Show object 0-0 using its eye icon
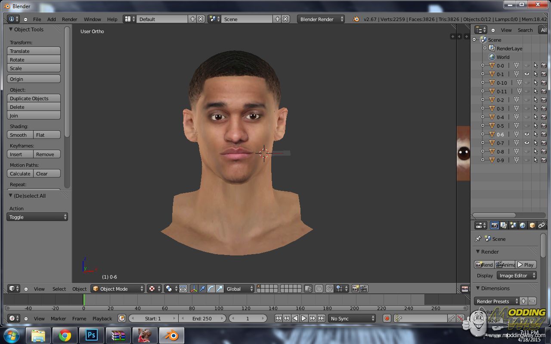 tap(526, 65)
